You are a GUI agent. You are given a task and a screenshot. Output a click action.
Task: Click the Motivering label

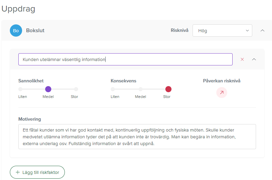pos(30,119)
